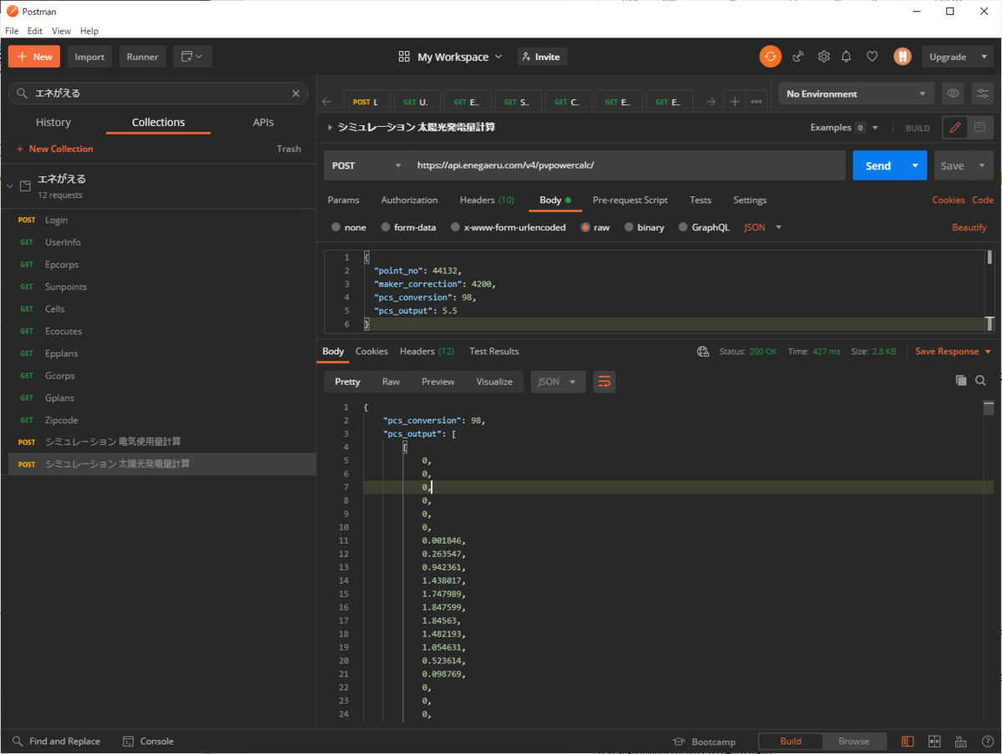
Task: Open the Send button dropdown arrow
Action: (x=915, y=165)
